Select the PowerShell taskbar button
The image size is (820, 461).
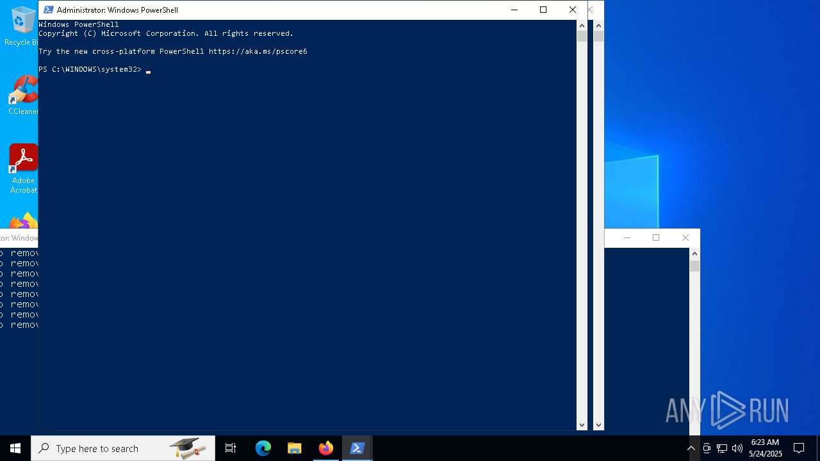(x=357, y=448)
